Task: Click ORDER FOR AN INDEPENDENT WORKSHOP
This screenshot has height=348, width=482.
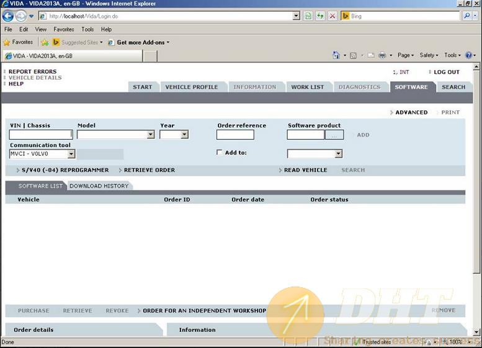Action: pyautogui.click(x=205, y=311)
